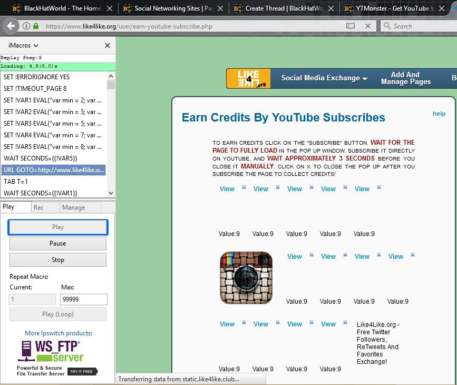Click the Pause macro button
Viewport: 457px width, 385px height.
click(x=58, y=243)
